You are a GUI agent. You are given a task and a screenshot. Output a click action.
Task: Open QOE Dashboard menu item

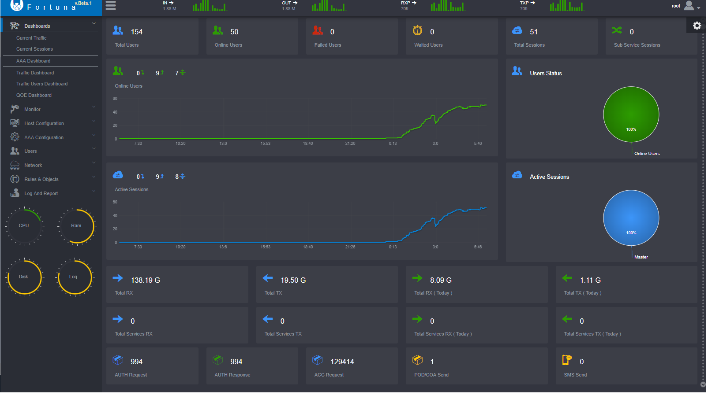coord(34,95)
